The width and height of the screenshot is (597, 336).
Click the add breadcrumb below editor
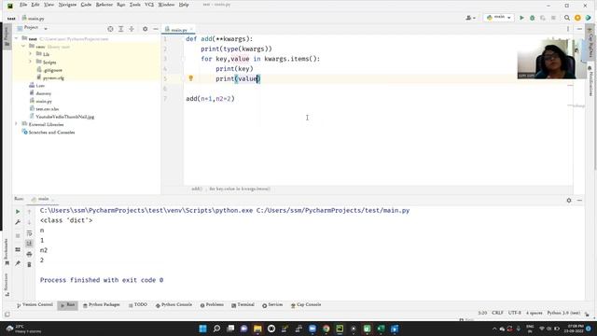coord(197,189)
